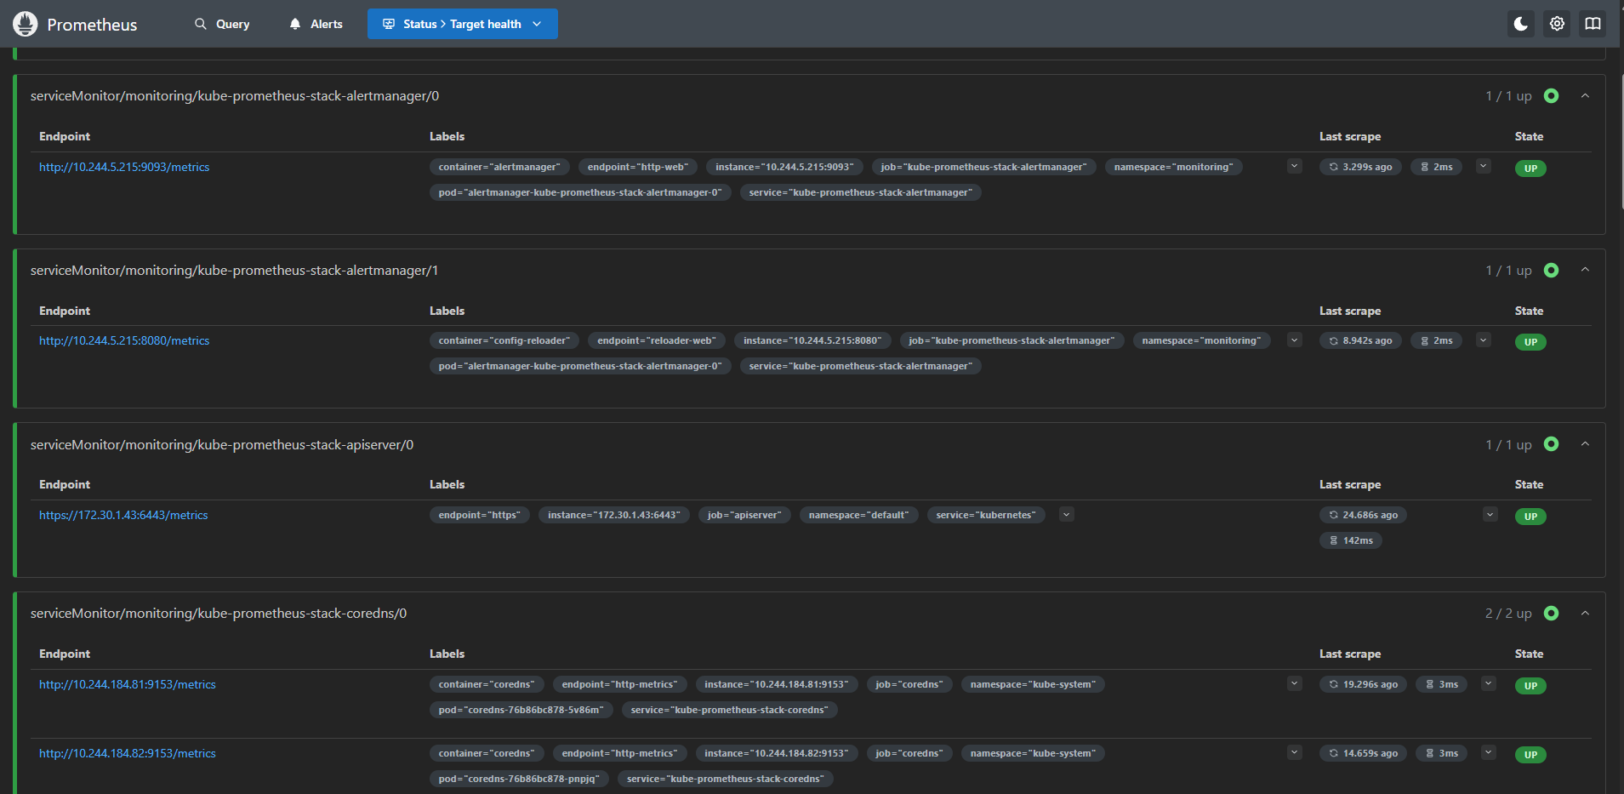The image size is (1624, 794).
Task: Open endpoint http://10.244.184.81:9153/metrics
Action: [x=128, y=685]
